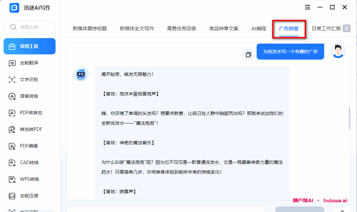Click the 为洗发水写一个有趣的广告 message bubble
Viewport: 357px width, 212px height.
[290, 51]
